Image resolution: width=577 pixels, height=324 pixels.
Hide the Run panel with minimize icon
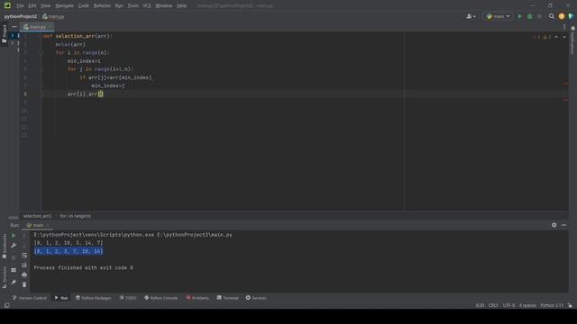(563, 225)
